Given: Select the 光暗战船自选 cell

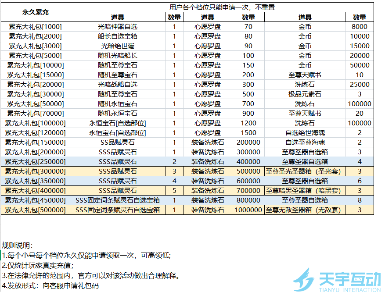Looking at the screenshot, I should (x=118, y=85).
